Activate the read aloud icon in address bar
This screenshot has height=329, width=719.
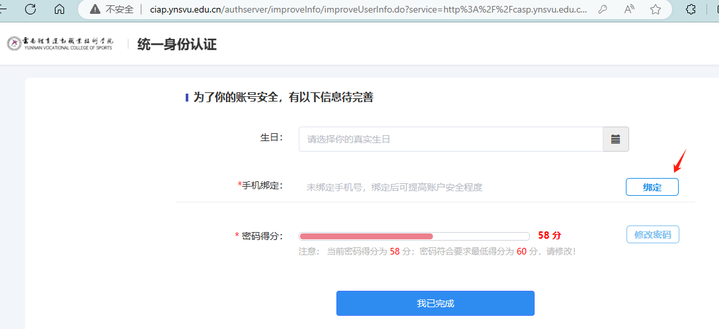click(628, 9)
